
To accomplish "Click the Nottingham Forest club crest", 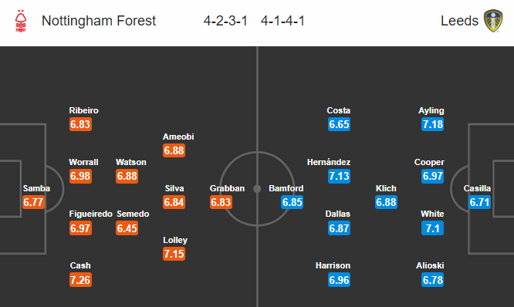I will coord(21,21).
